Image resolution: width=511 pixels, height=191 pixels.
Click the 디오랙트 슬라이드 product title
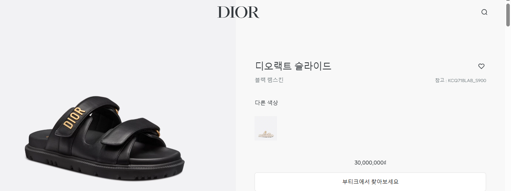click(x=293, y=66)
